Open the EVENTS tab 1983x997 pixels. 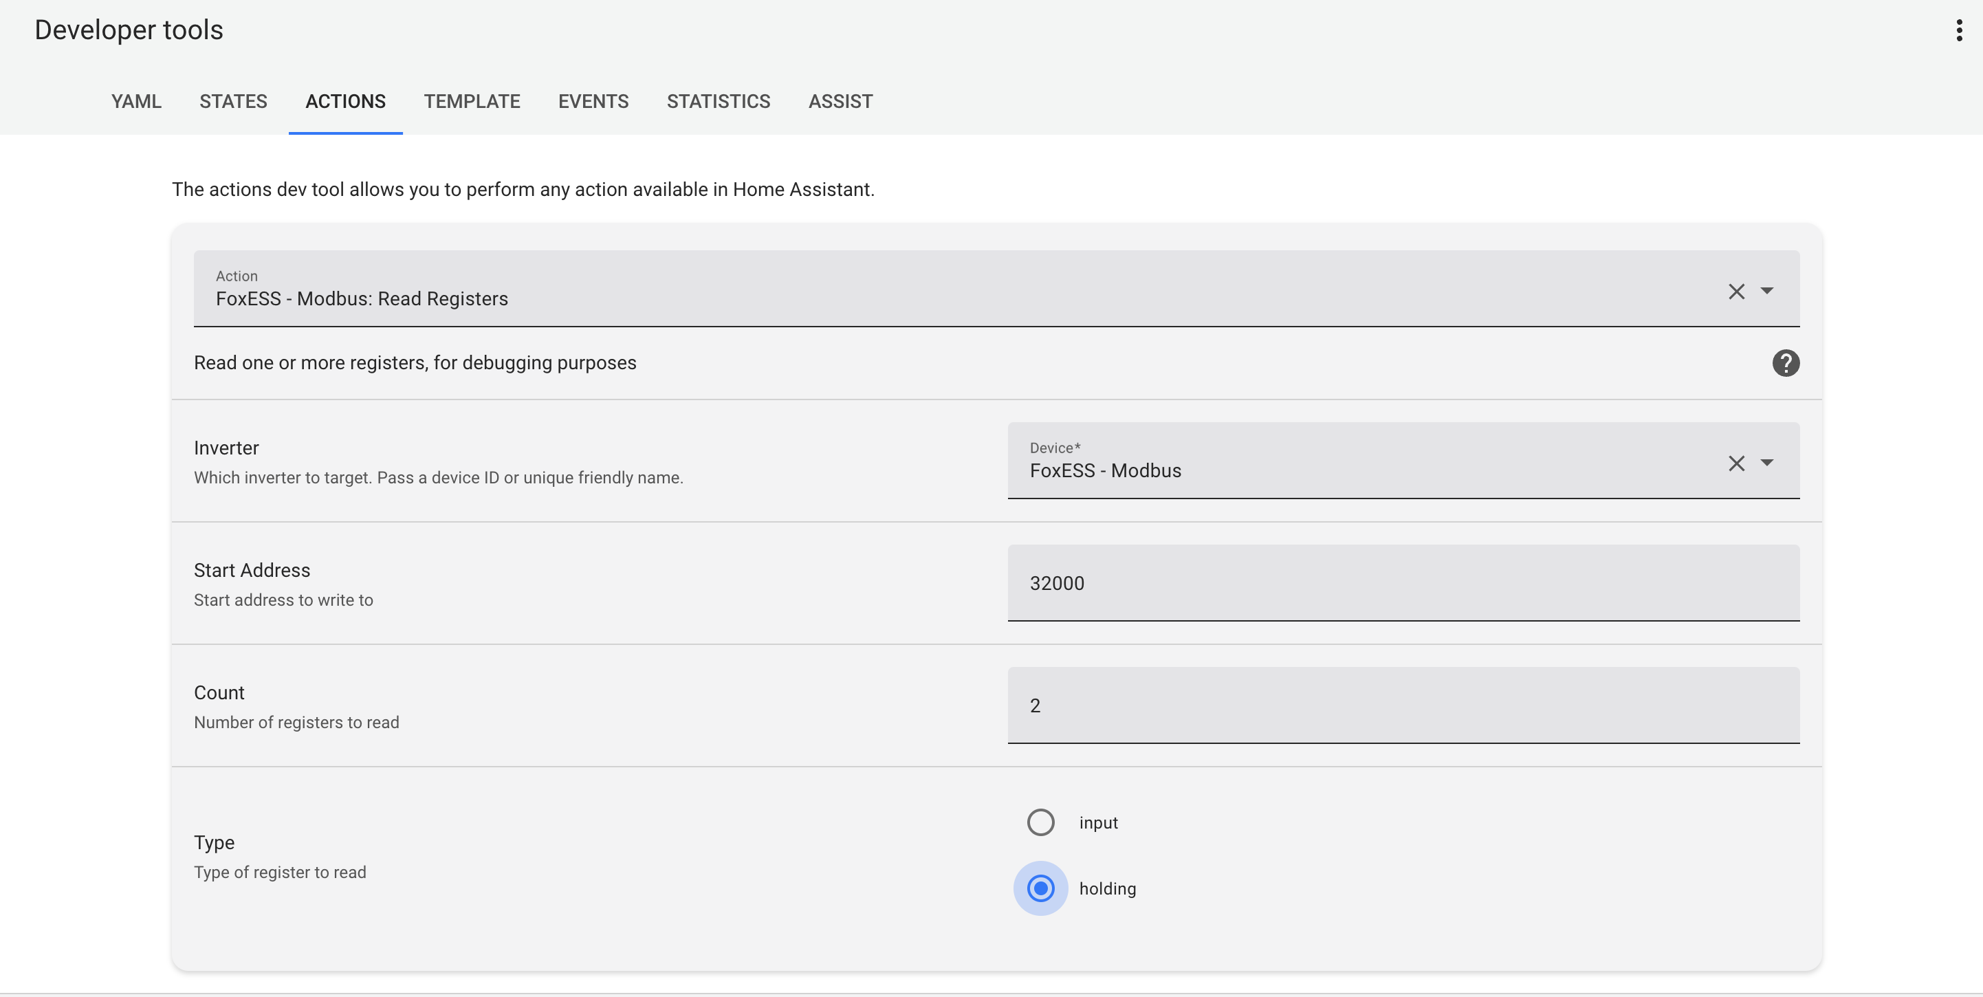pos(593,102)
